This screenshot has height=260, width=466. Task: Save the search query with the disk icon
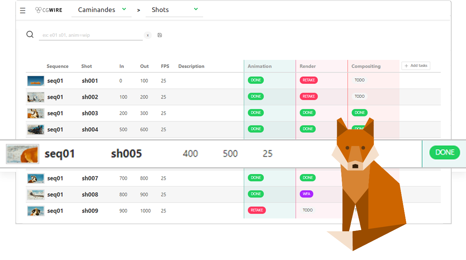[160, 35]
